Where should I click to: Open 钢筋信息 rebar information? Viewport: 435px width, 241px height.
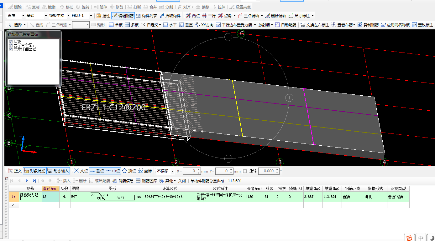tap(123, 181)
